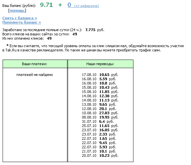The image size is (191, 165).
Task: Select the 9.65 руб. amount
Action: tap(108, 104)
